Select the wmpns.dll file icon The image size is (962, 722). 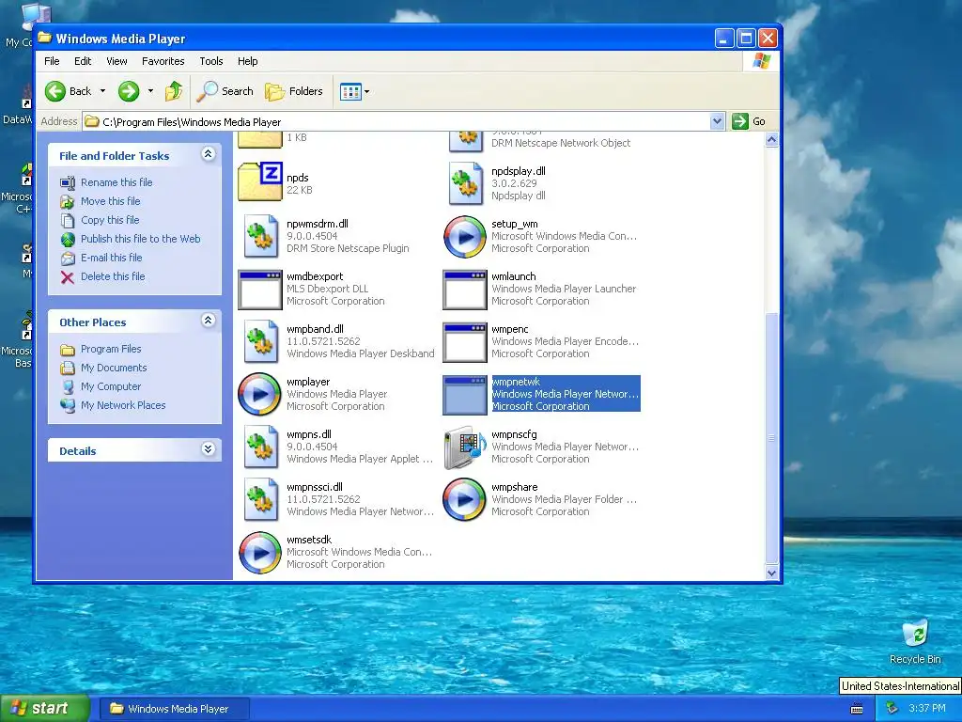[x=261, y=447]
